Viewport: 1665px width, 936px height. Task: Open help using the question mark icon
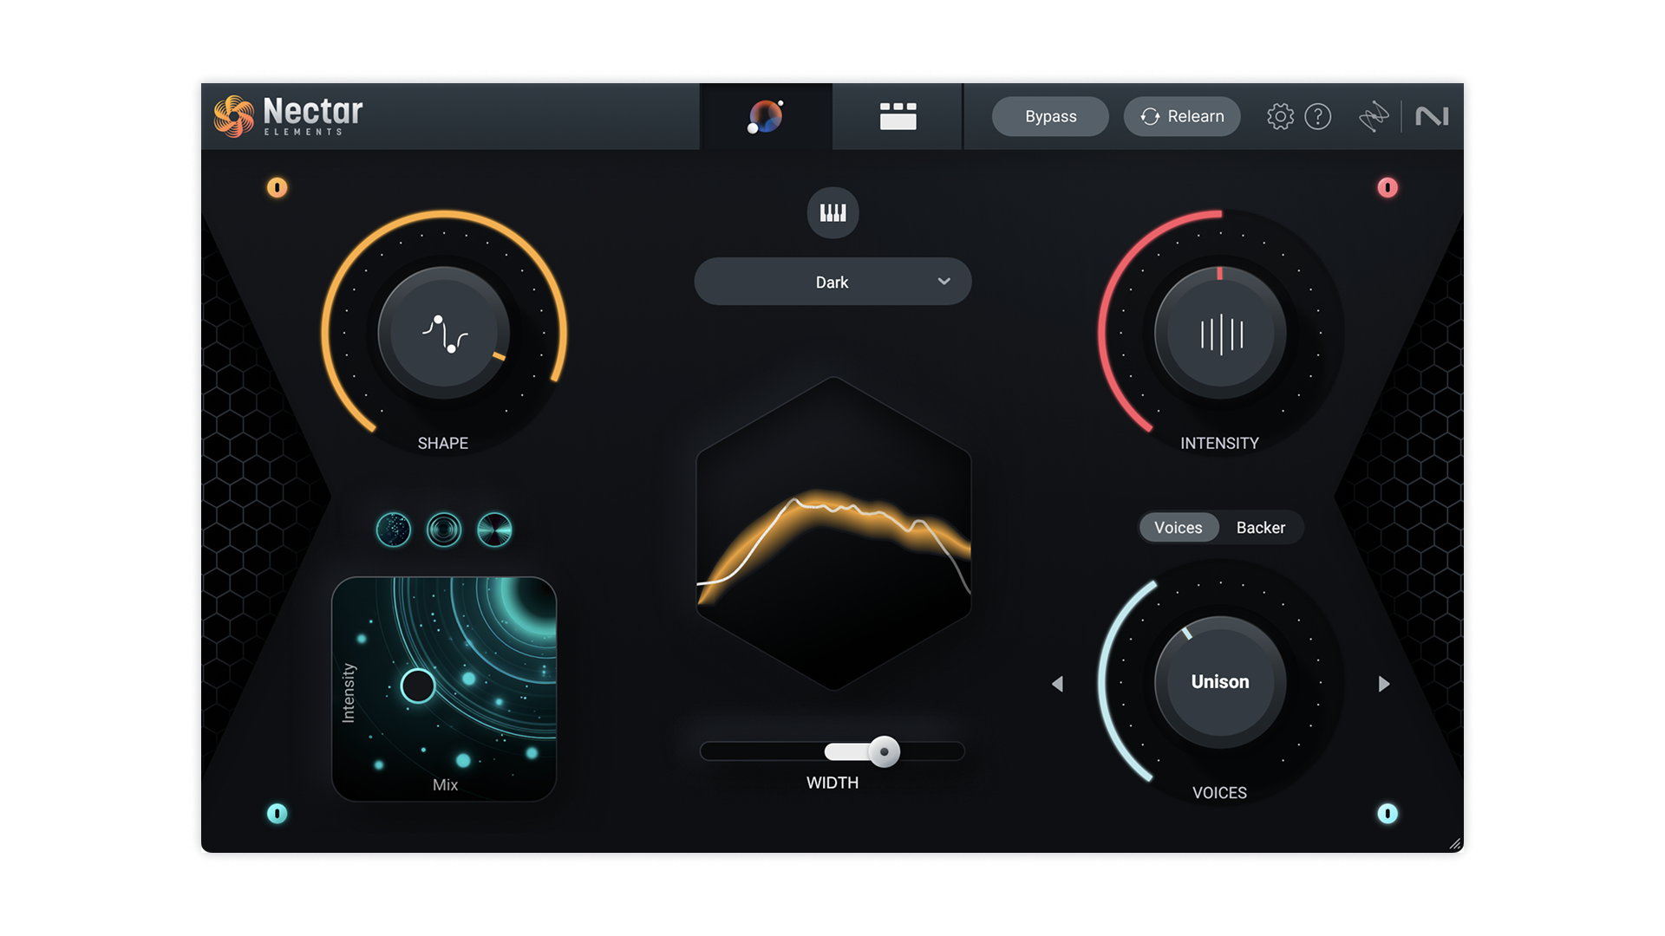(1319, 116)
